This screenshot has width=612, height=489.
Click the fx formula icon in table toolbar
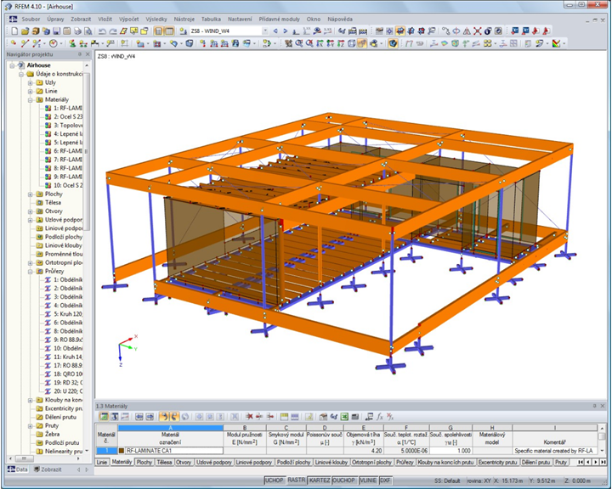(380, 417)
